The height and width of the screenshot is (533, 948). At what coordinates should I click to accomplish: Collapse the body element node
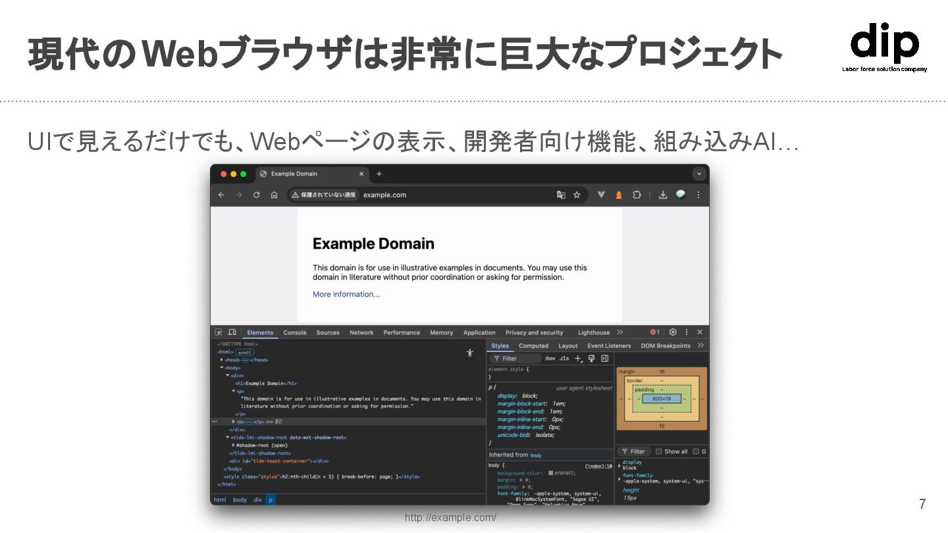(x=222, y=368)
